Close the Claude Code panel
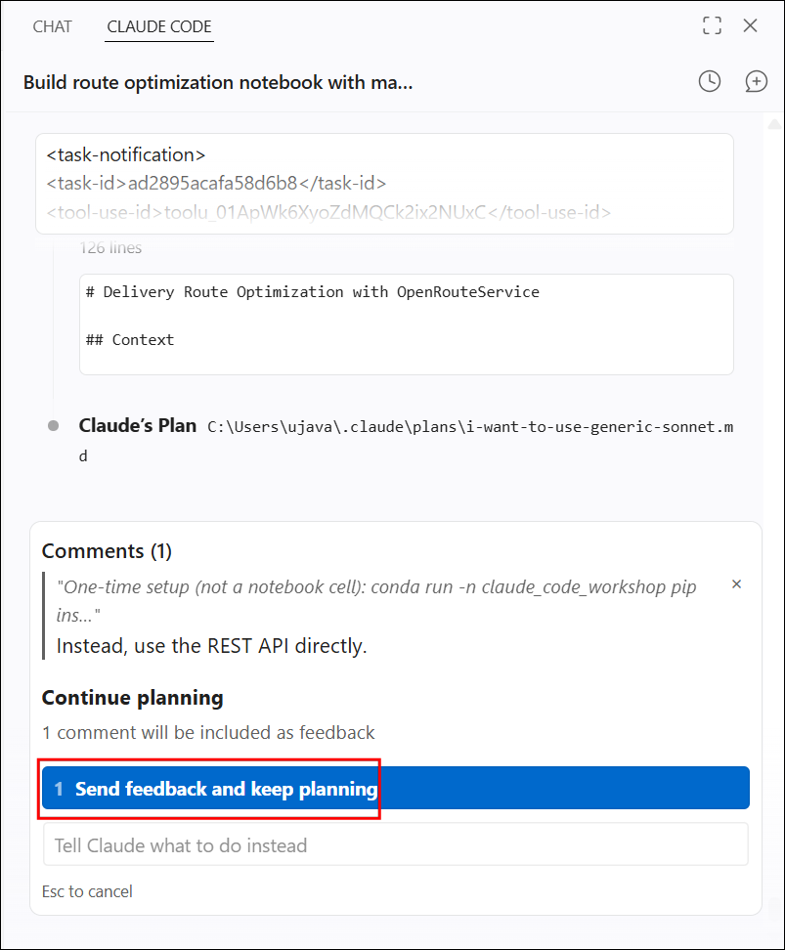This screenshot has width=785, height=950. coord(750,25)
